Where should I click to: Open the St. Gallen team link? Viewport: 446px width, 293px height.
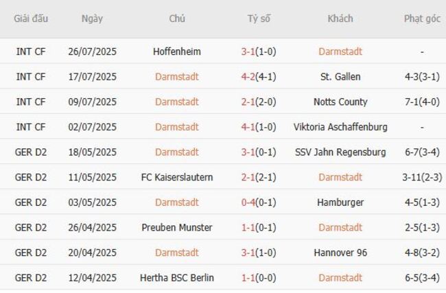click(340, 77)
